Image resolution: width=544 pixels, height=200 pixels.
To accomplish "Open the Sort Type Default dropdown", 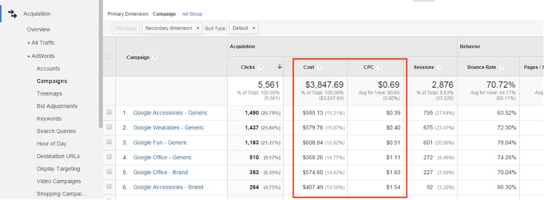I will tap(243, 28).
